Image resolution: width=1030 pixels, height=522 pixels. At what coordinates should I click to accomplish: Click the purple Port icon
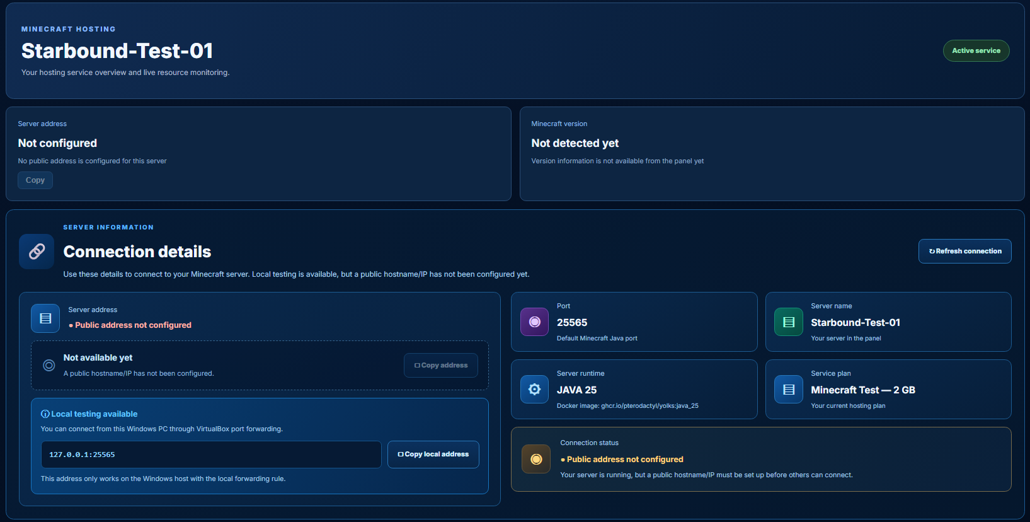535,322
